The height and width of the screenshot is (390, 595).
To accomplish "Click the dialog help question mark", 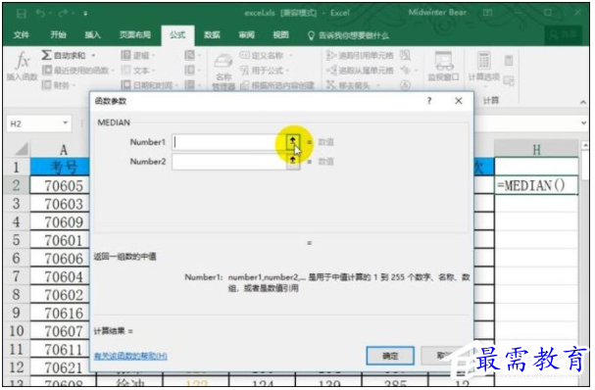I will pyautogui.click(x=429, y=101).
